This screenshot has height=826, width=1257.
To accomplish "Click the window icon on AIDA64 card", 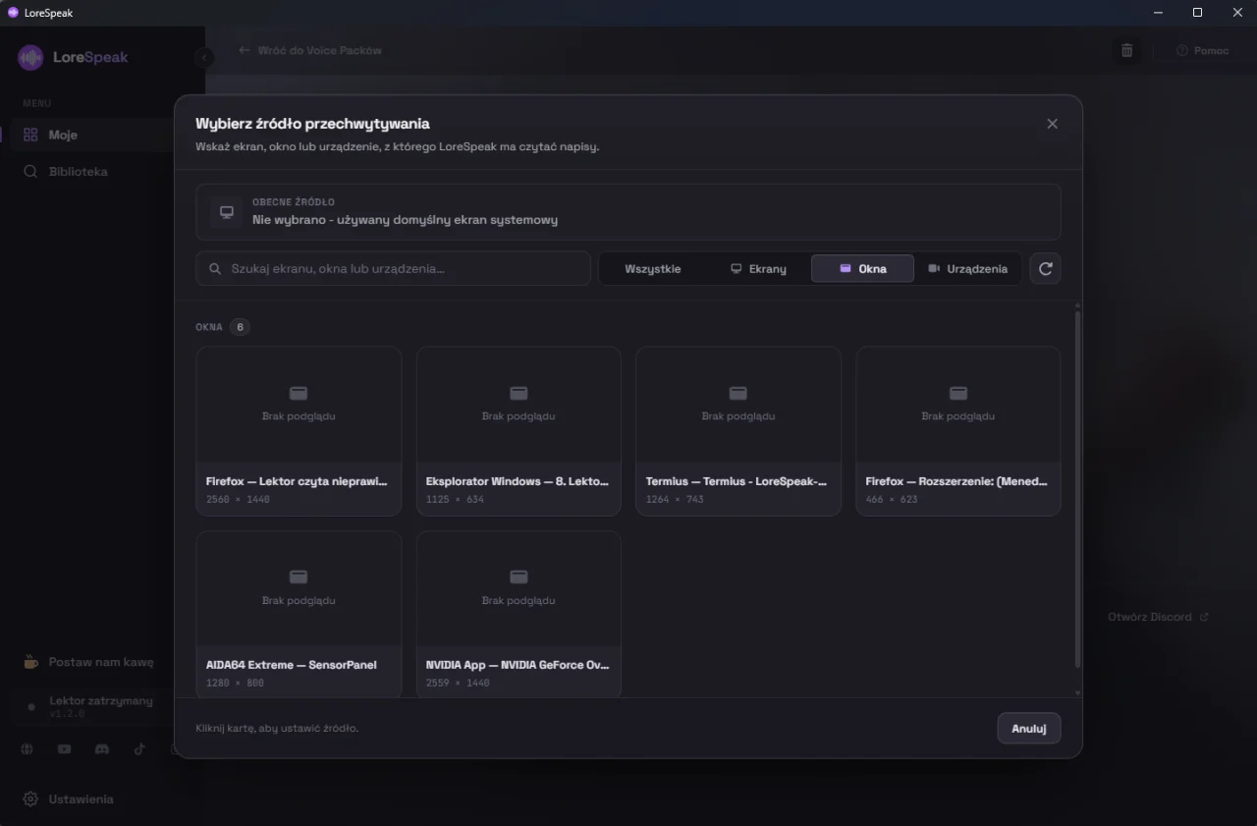I will click(299, 577).
